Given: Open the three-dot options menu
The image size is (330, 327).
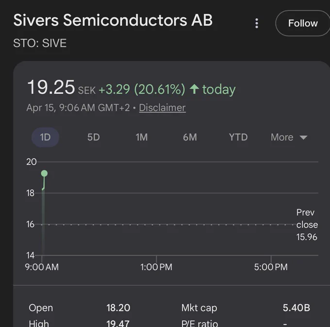Looking at the screenshot, I should [257, 23].
